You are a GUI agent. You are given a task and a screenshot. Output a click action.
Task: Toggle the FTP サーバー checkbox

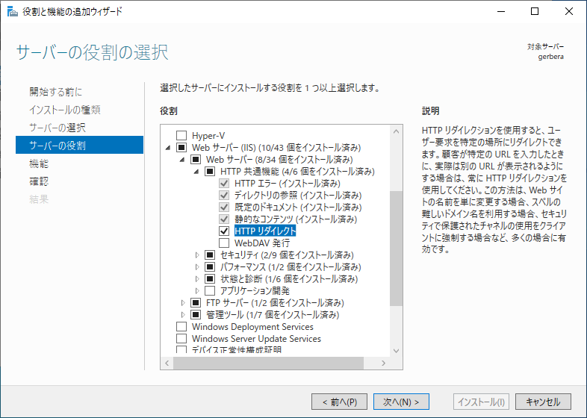(x=196, y=303)
